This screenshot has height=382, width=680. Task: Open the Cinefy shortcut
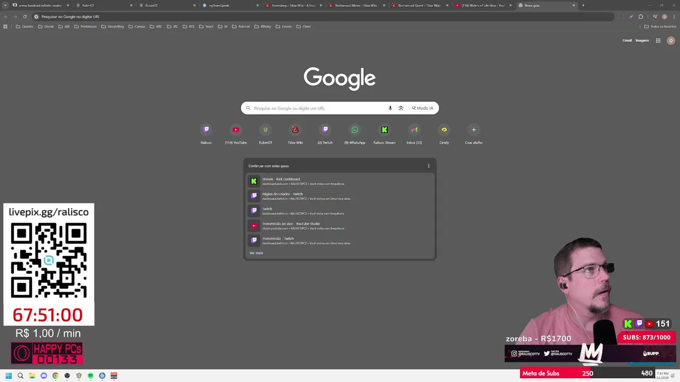pyautogui.click(x=444, y=134)
